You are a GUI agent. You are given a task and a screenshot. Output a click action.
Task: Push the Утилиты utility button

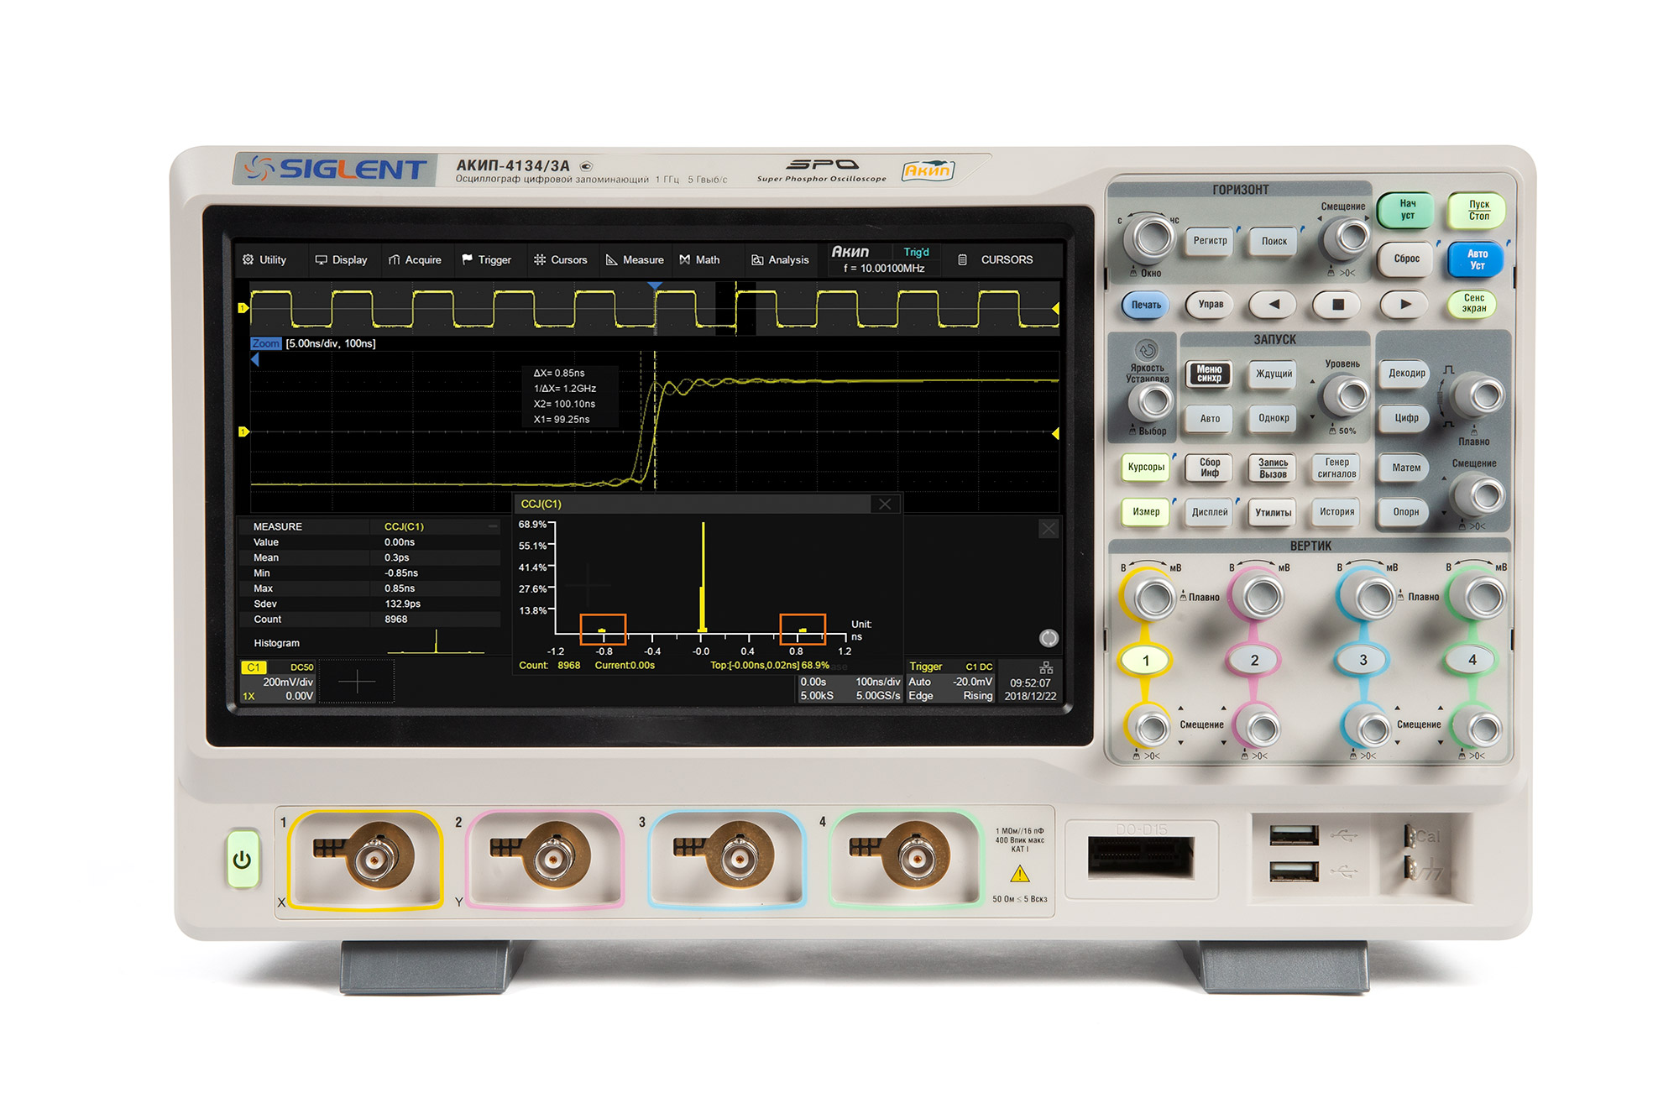(x=1273, y=512)
